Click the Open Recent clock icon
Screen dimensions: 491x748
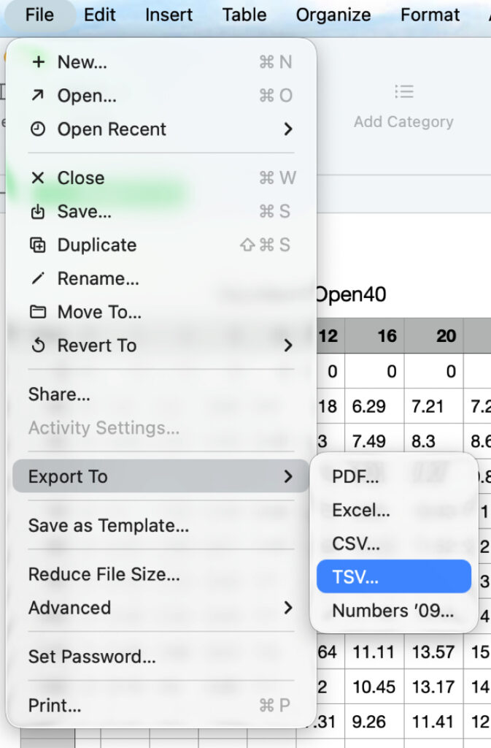coord(38,129)
